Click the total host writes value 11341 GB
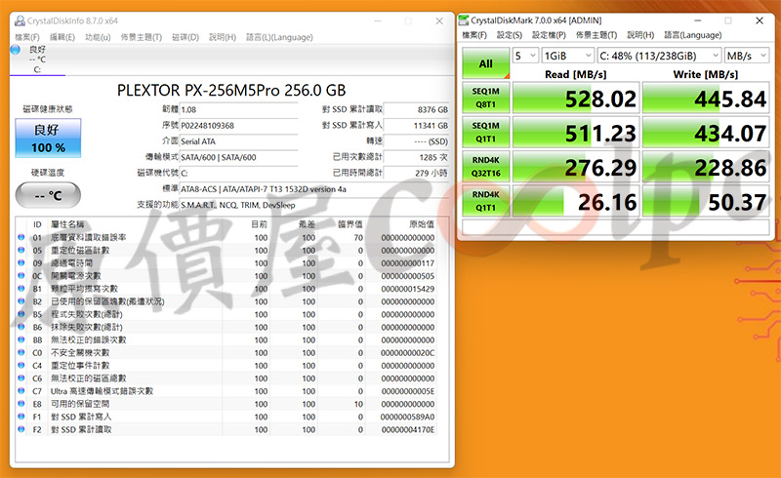 pos(417,126)
